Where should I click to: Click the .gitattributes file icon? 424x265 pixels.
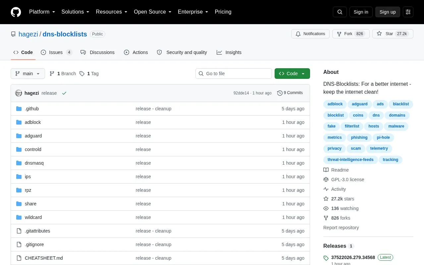pos(19,231)
